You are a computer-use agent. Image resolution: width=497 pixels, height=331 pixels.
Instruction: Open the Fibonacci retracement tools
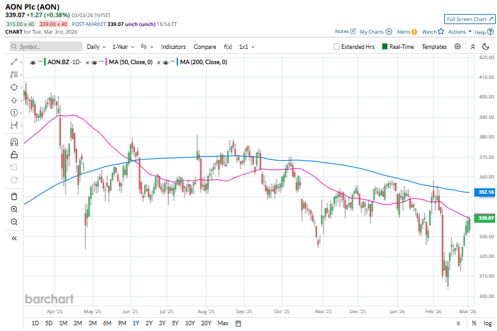14,74
